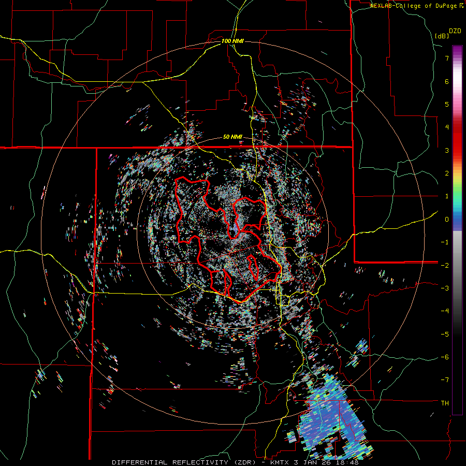Click the 7 value on the color scale
Image resolution: width=466 pixels, height=466 pixels.
447,58
